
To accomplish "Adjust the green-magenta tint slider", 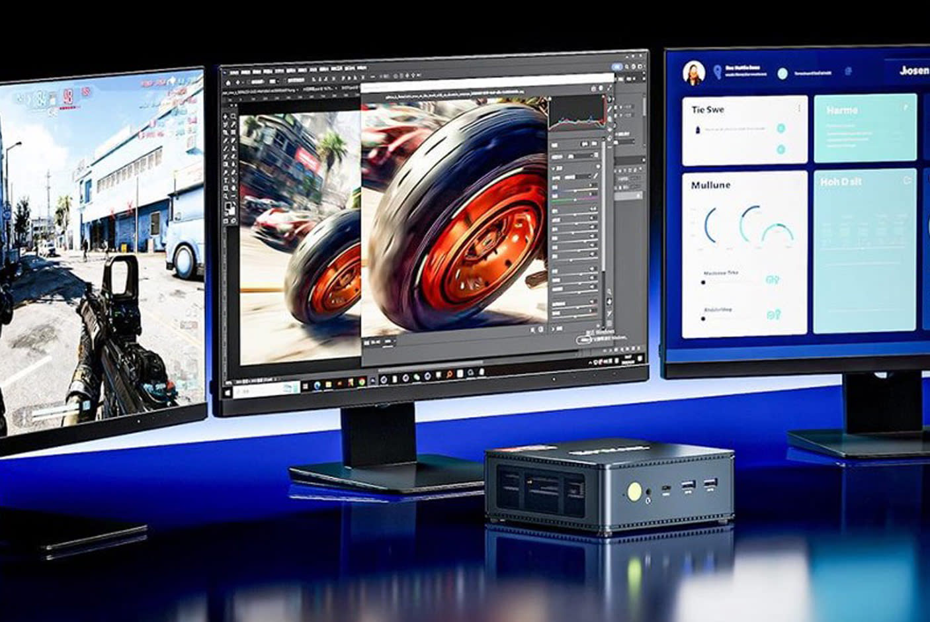I will 575,199.
